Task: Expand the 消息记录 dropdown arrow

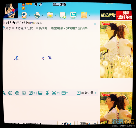Action: coord(95,93)
